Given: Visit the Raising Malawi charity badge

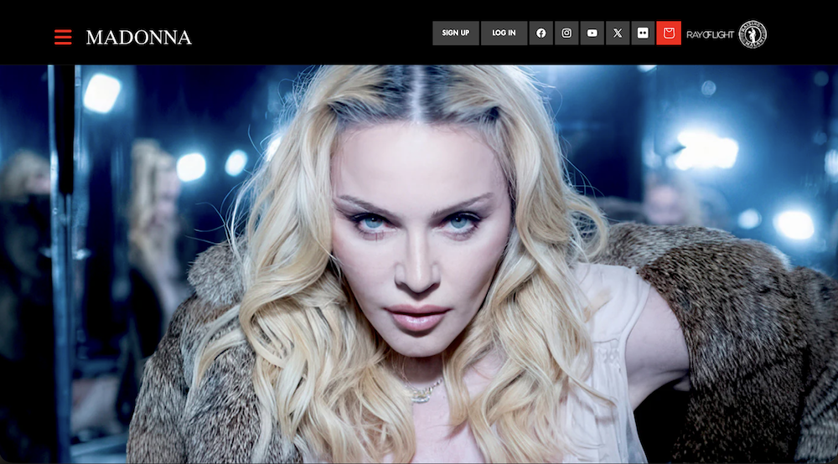Looking at the screenshot, I should click(x=753, y=34).
